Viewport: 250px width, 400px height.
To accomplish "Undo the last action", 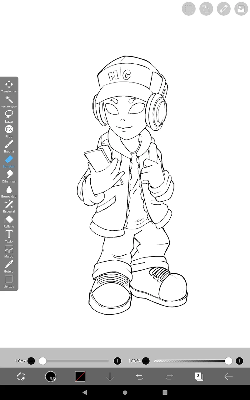I will 140,377.
